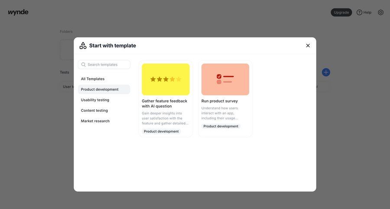Viewport: 390px width, 209px height.
Task: Click the wynde logo
Action: (18, 12)
